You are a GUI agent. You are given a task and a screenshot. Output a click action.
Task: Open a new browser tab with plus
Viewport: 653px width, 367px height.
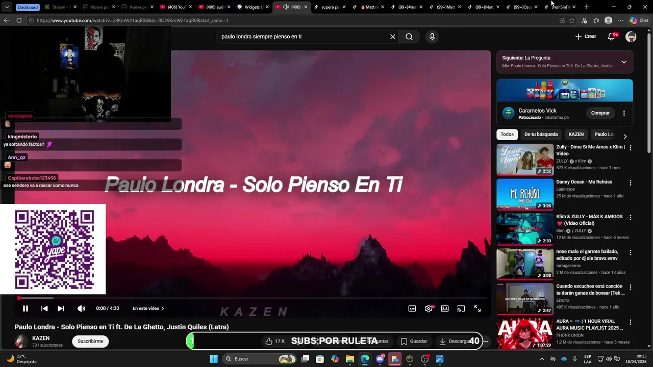pos(586,7)
